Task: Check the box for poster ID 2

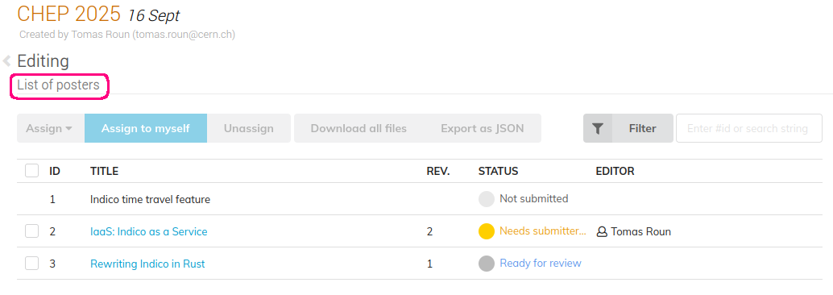Action: (x=32, y=231)
